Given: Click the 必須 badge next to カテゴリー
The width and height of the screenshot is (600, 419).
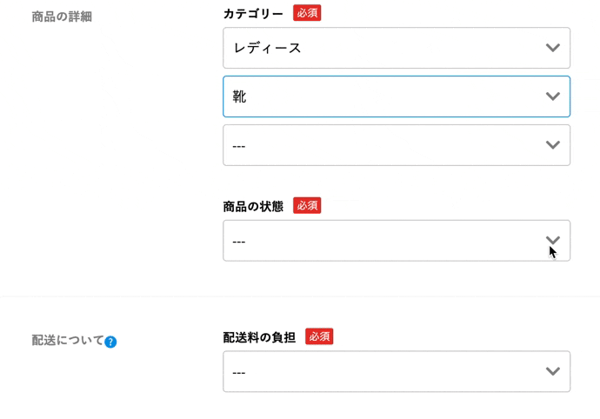Looking at the screenshot, I should 307,13.
